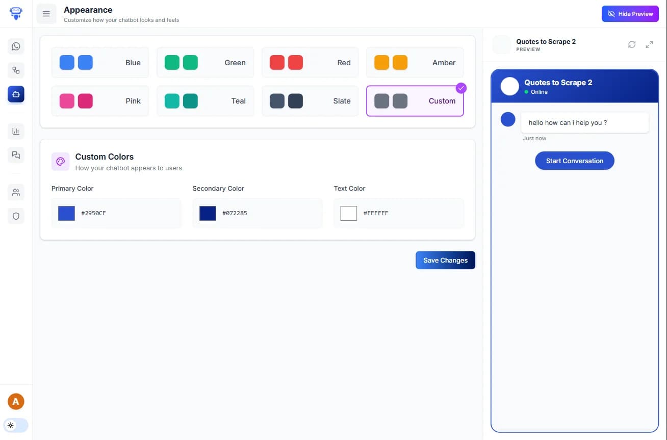This screenshot has width=667, height=440.
Task: Click Hide Preview button
Action: click(630, 14)
